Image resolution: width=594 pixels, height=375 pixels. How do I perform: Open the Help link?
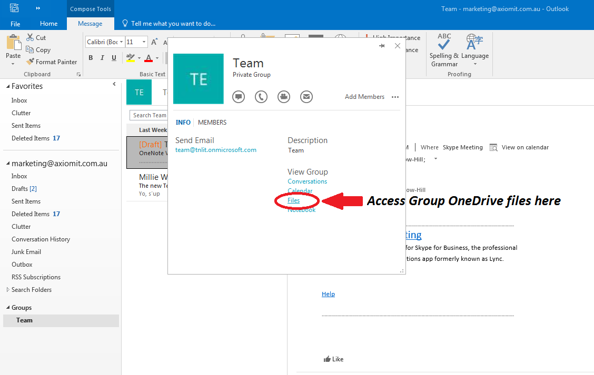[x=328, y=294]
